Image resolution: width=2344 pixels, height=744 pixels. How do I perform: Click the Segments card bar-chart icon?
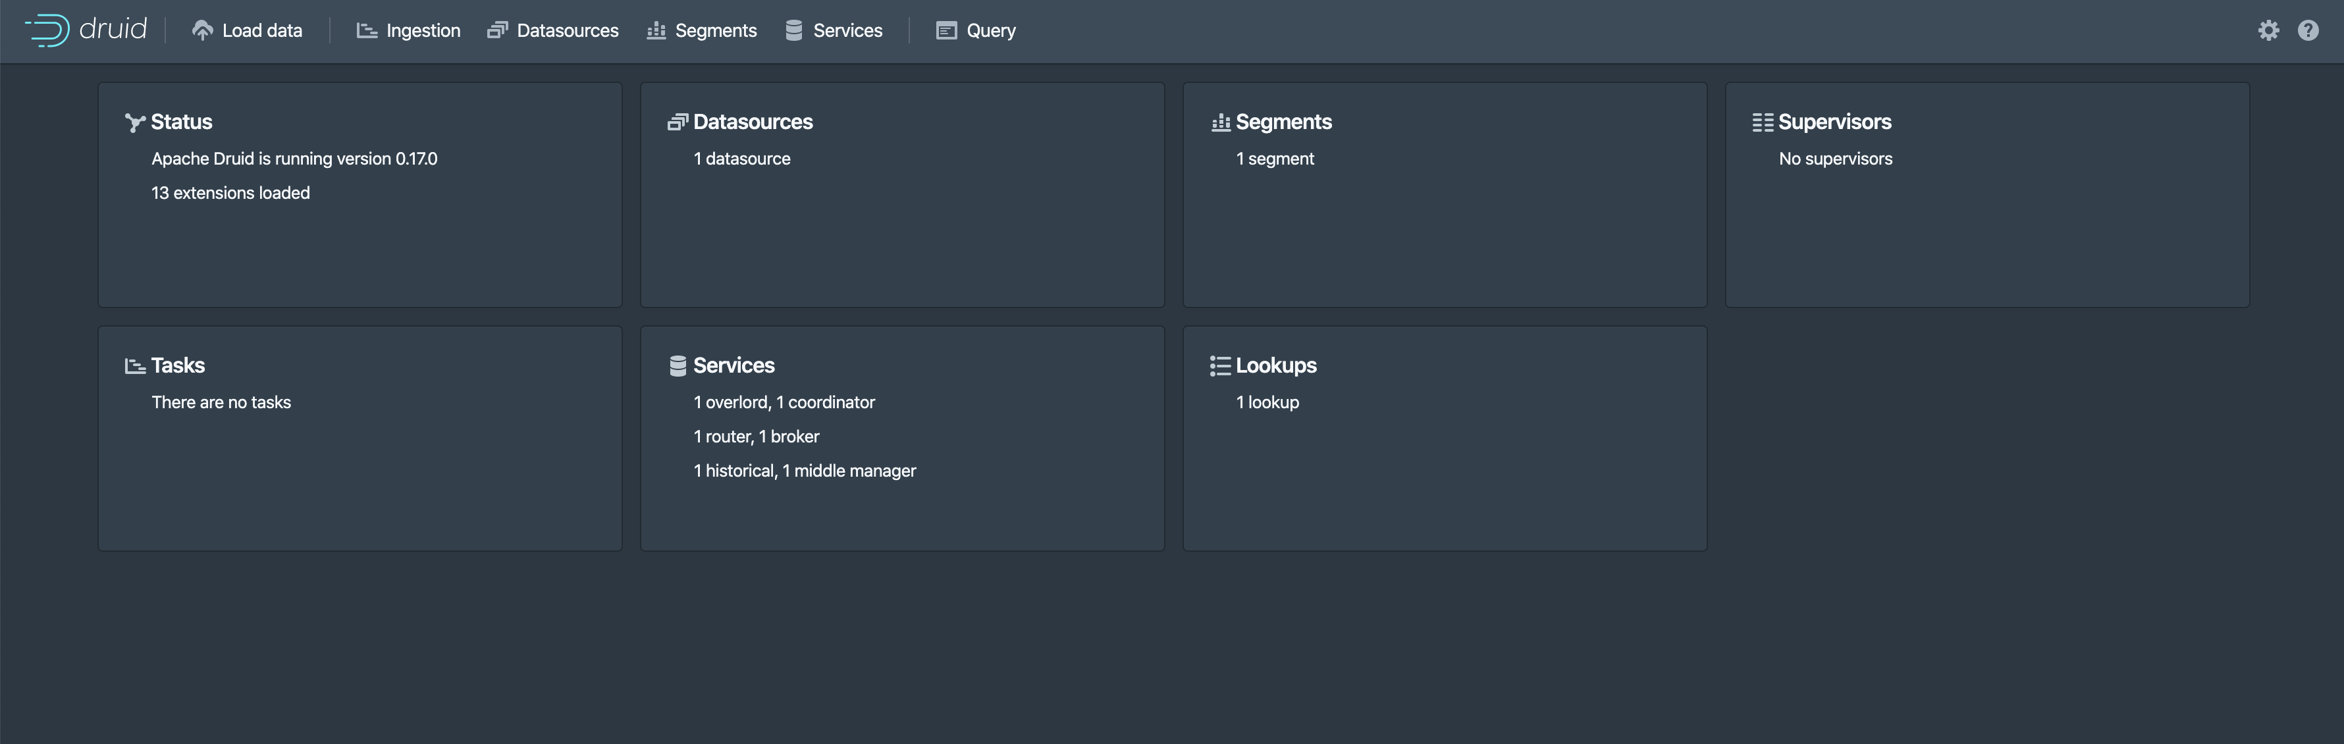1220,122
